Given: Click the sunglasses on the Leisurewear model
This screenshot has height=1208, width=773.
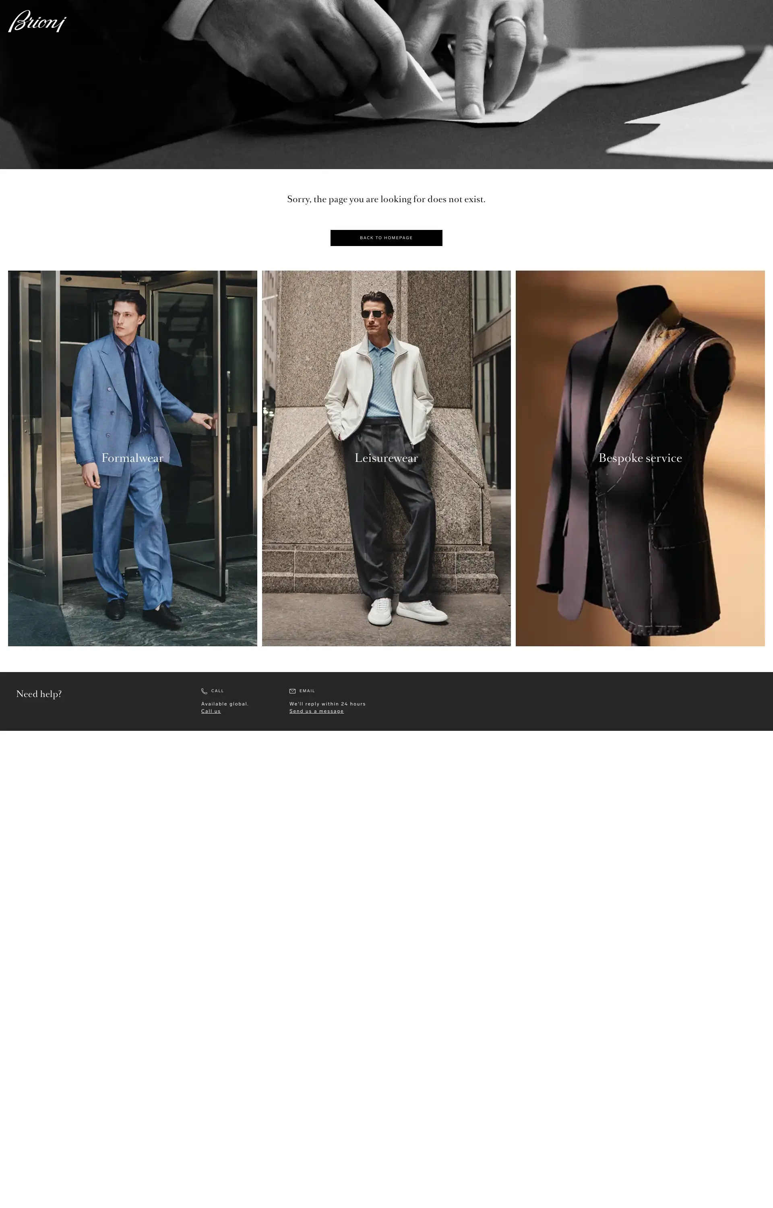Looking at the screenshot, I should (372, 314).
